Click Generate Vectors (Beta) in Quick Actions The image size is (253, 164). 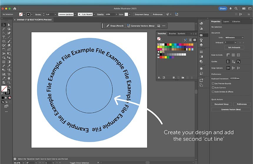(231, 109)
